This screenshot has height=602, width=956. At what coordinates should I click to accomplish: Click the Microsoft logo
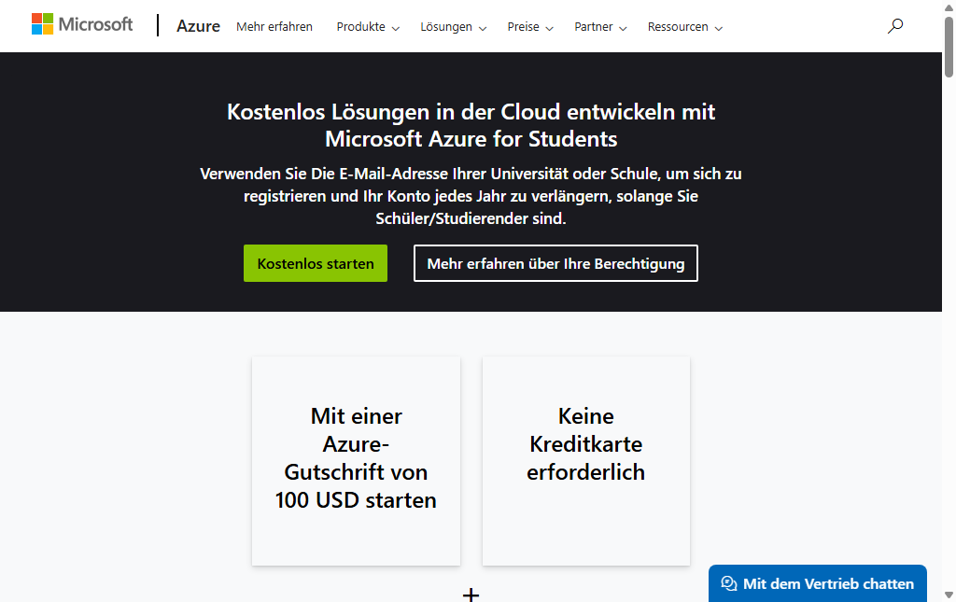click(x=82, y=24)
